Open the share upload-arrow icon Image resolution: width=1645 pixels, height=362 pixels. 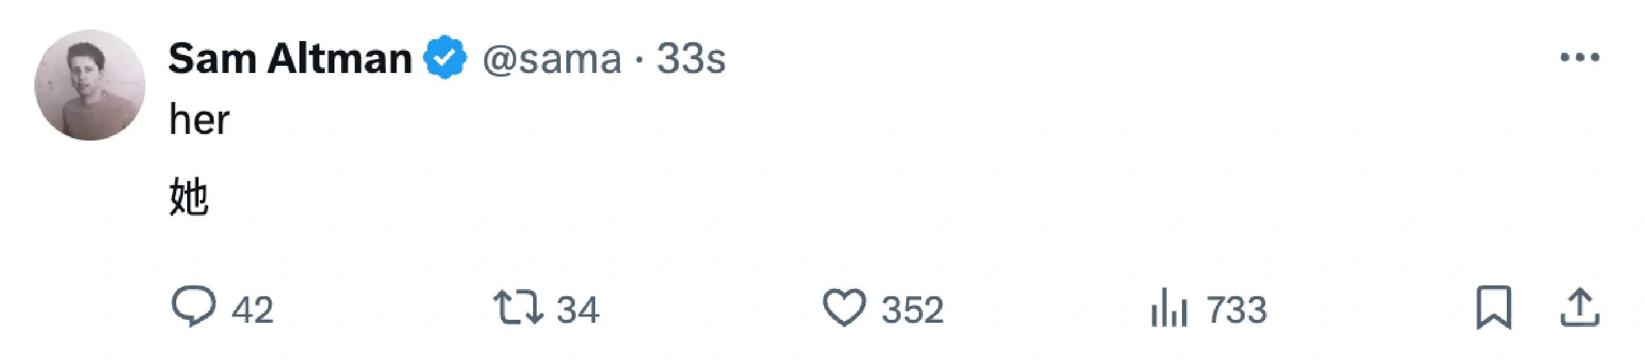pyautogui.click(x=1579, y=308)
